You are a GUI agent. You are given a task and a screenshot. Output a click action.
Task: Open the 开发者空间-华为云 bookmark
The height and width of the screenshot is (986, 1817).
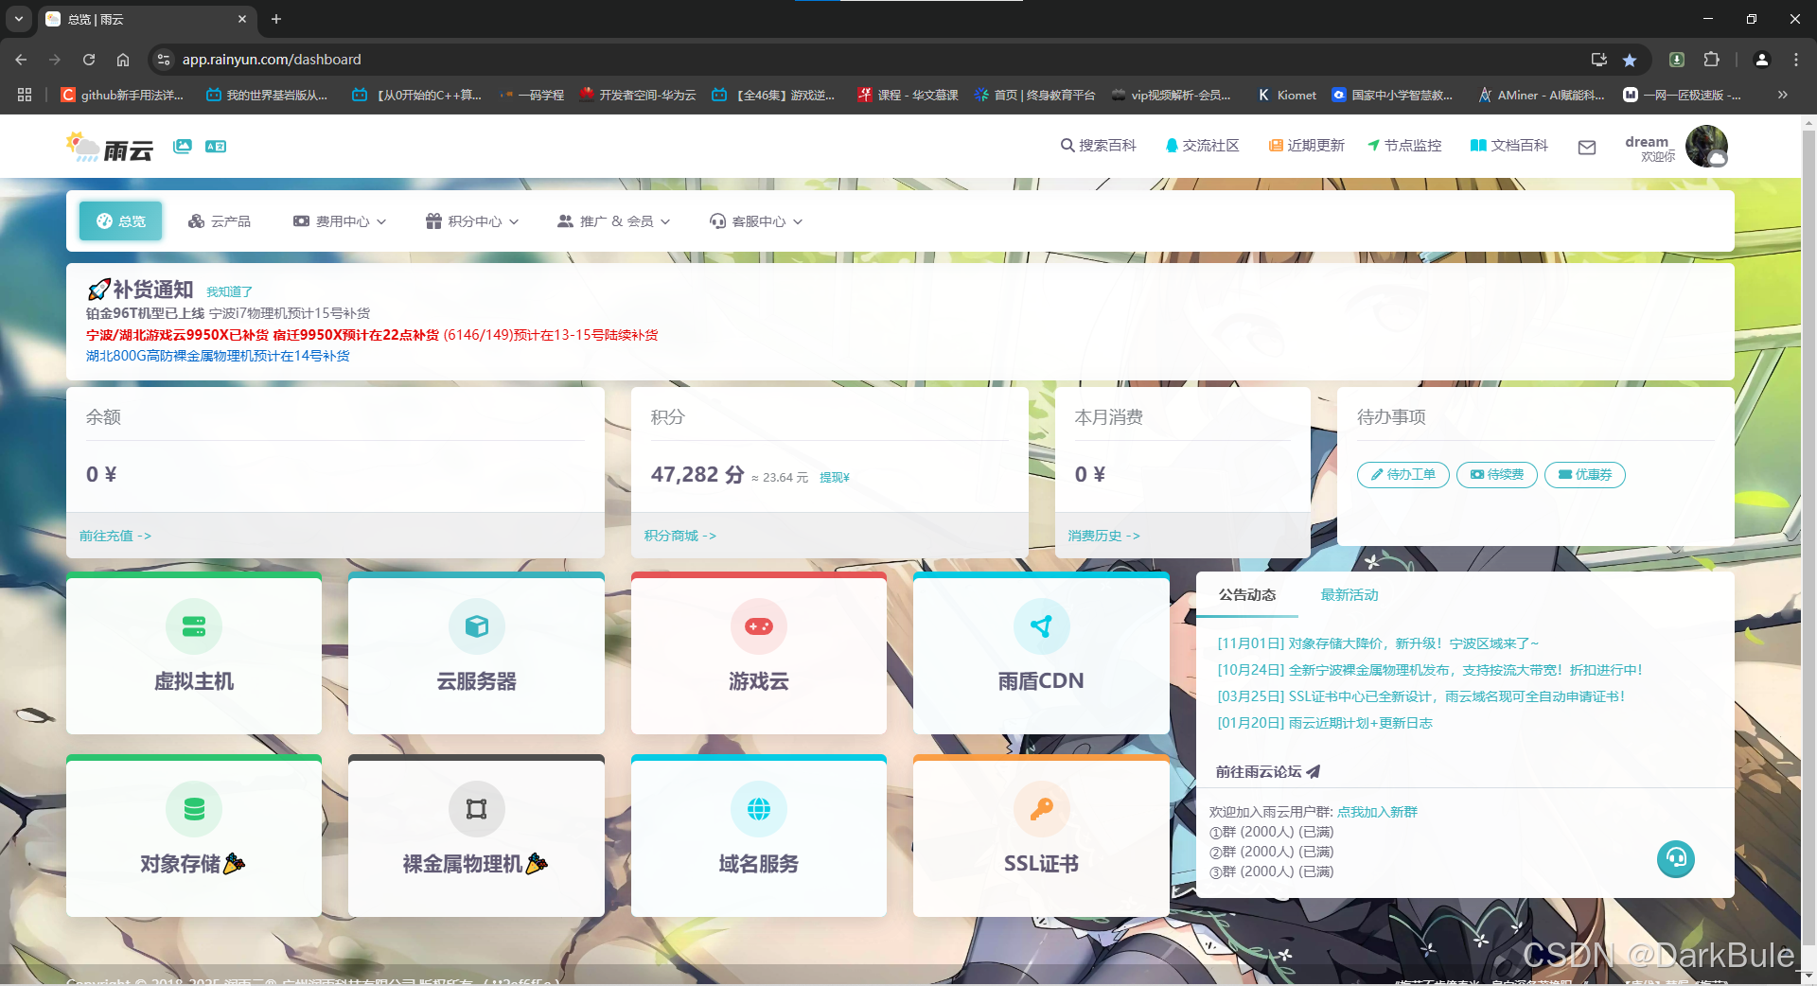[637, 95]
